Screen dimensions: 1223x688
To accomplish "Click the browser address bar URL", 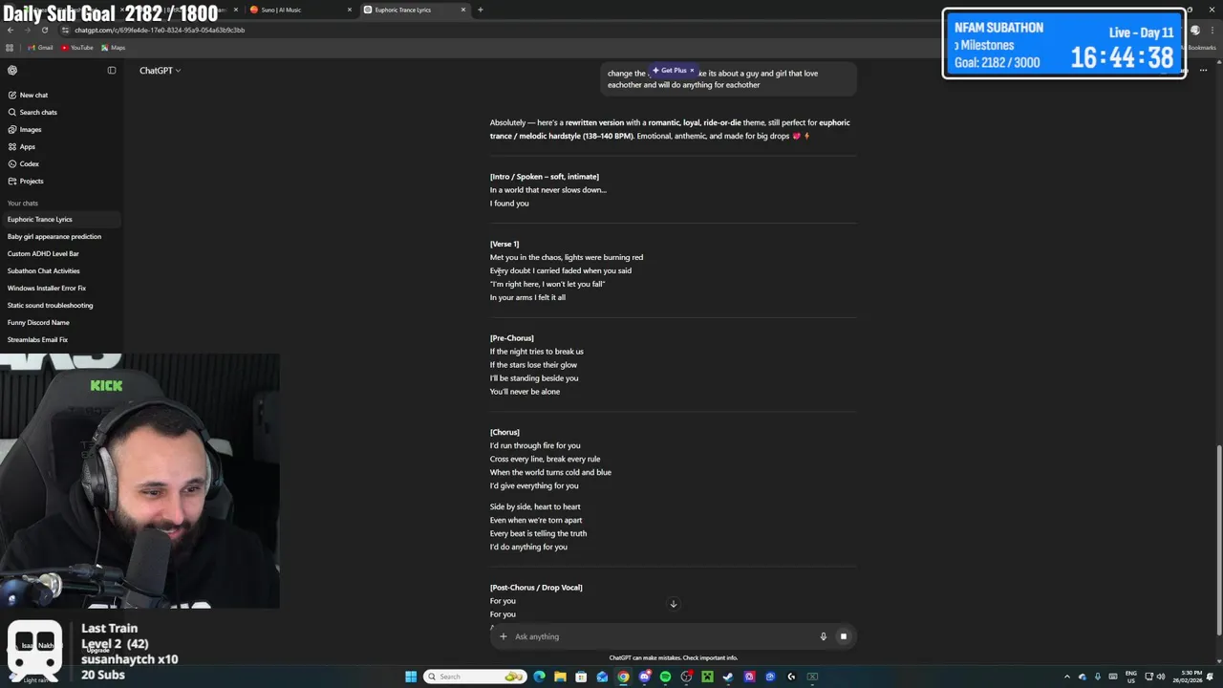I will click(x=160, y=30).
